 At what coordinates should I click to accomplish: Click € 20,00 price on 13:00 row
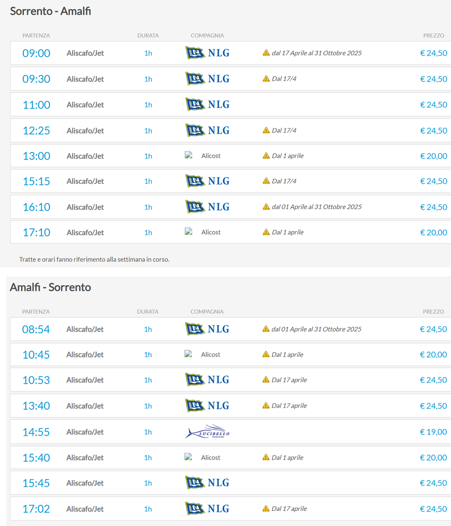[433, 156]
